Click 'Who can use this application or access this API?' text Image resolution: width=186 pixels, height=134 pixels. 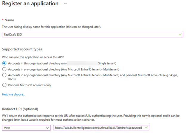point(33,57)
